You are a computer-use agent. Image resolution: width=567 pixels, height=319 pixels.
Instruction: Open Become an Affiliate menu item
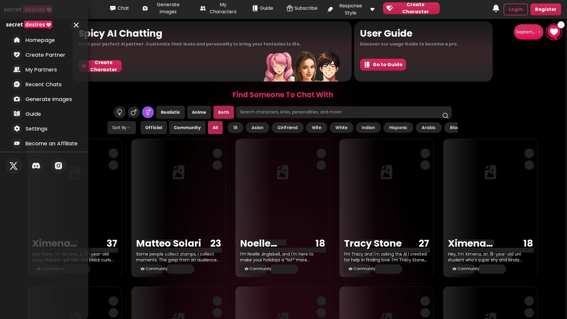[x=51, y=144]
